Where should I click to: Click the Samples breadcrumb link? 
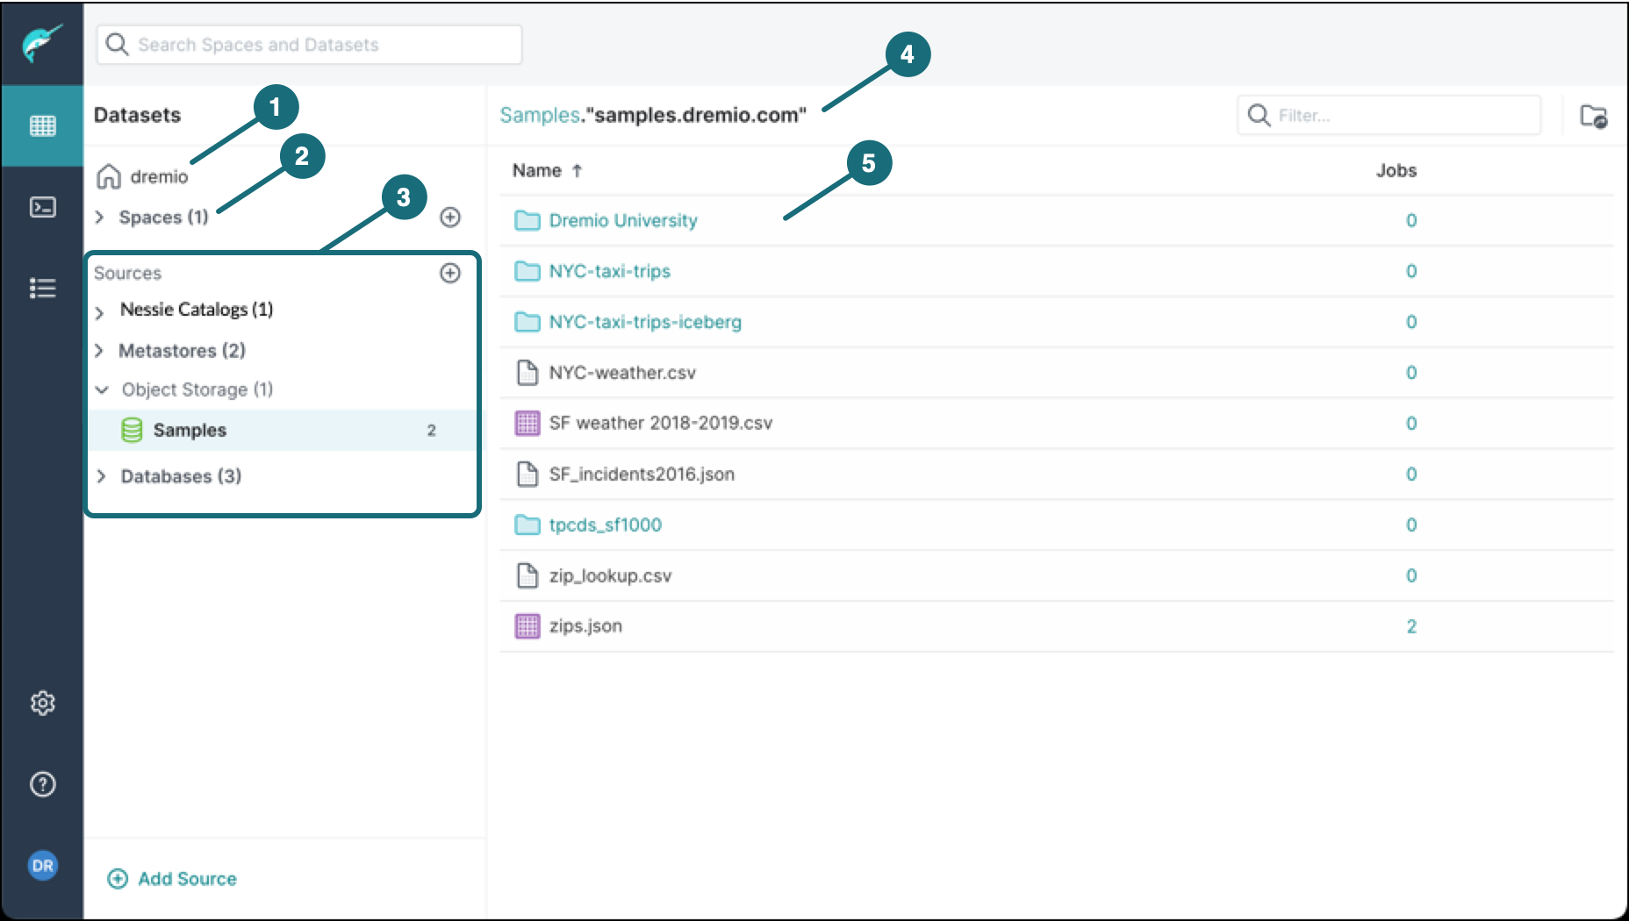point(539,114)
